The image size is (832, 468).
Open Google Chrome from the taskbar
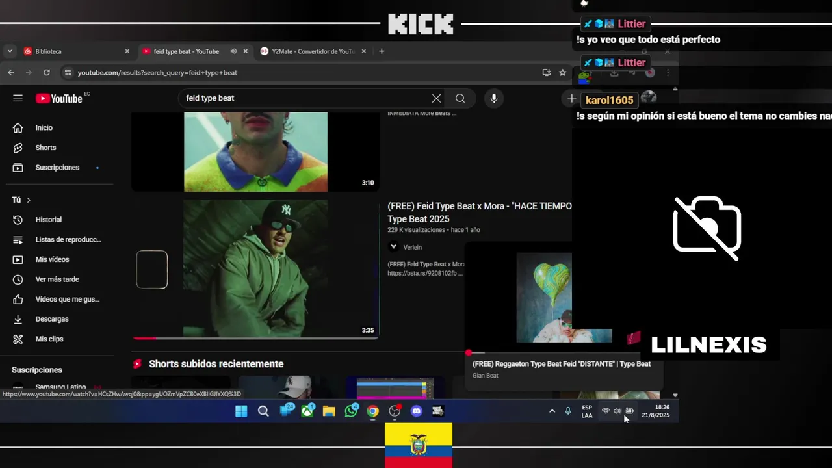click(372, 411)
